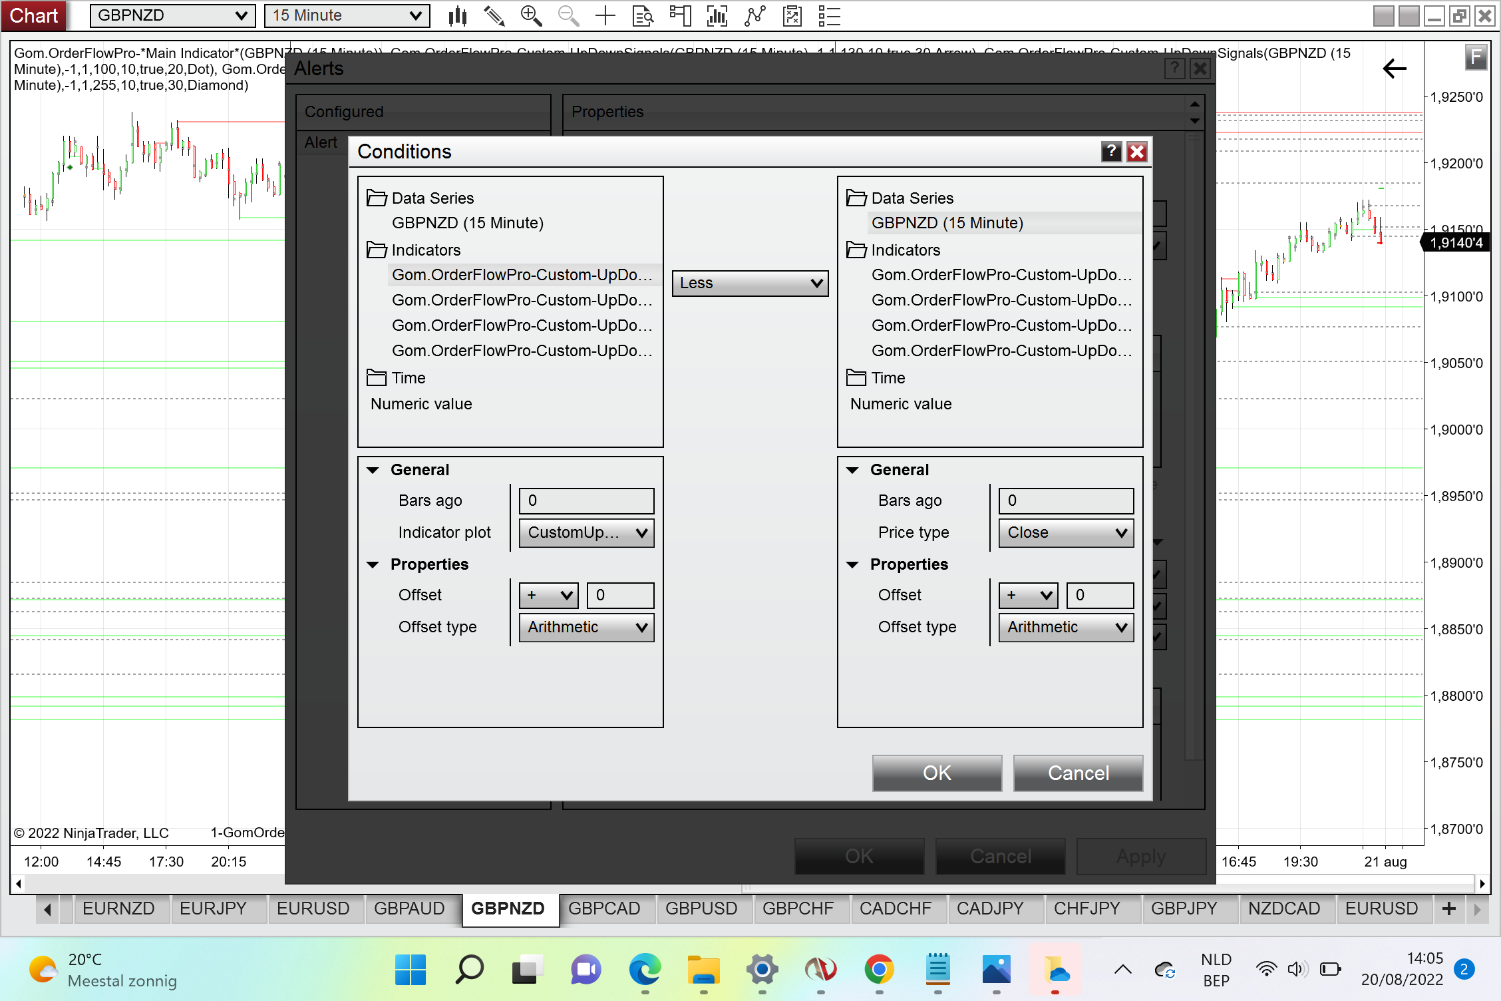
Task: Add a new chart tab with plus
Action: (x=1449, y=908)
